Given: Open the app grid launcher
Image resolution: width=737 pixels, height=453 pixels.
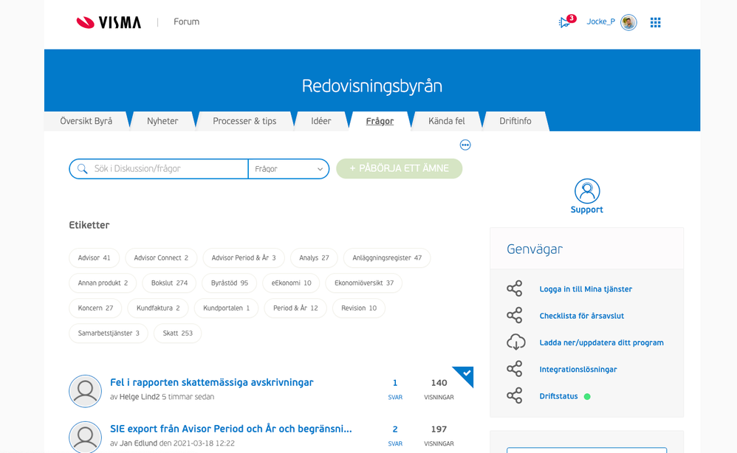Looking at the screenshot, I should (655, 22).
